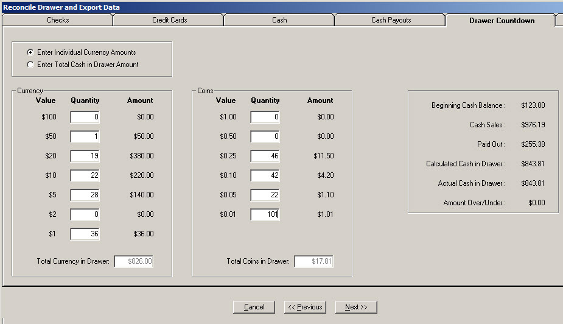The height and width of the screenshot is (324, 563).
Task: Click the $100 bill quantity field
Action: point(85,117)
